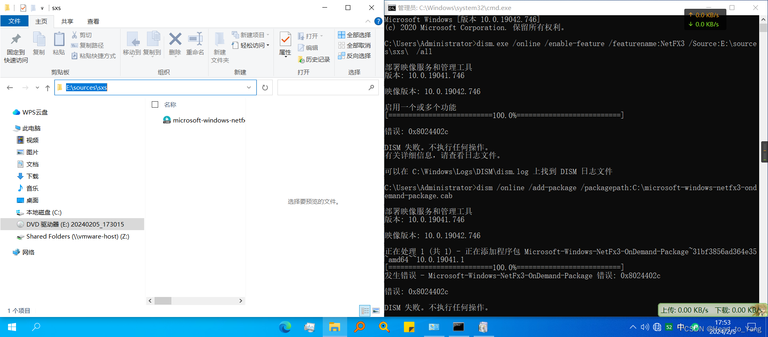
Task: Sort by the 名称 column header
Action: tap(170, 105)
